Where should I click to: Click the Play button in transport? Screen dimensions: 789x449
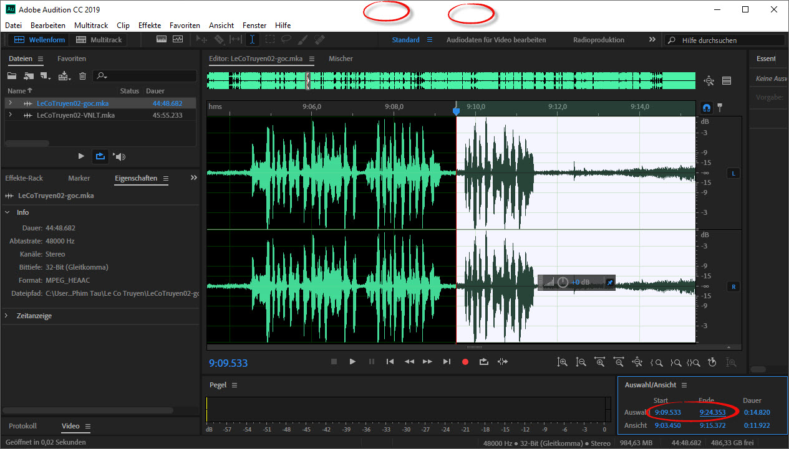click(352, 361)
